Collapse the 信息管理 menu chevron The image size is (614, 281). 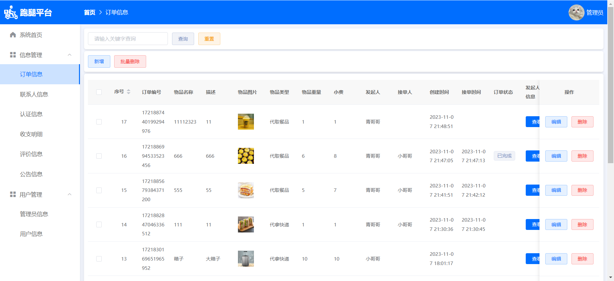(70, 55)
